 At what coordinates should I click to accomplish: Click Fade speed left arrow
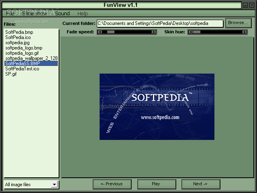100,32
